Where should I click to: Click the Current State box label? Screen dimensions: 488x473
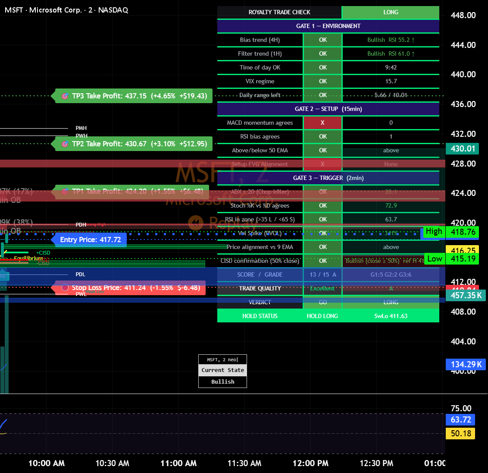point(223,370)
